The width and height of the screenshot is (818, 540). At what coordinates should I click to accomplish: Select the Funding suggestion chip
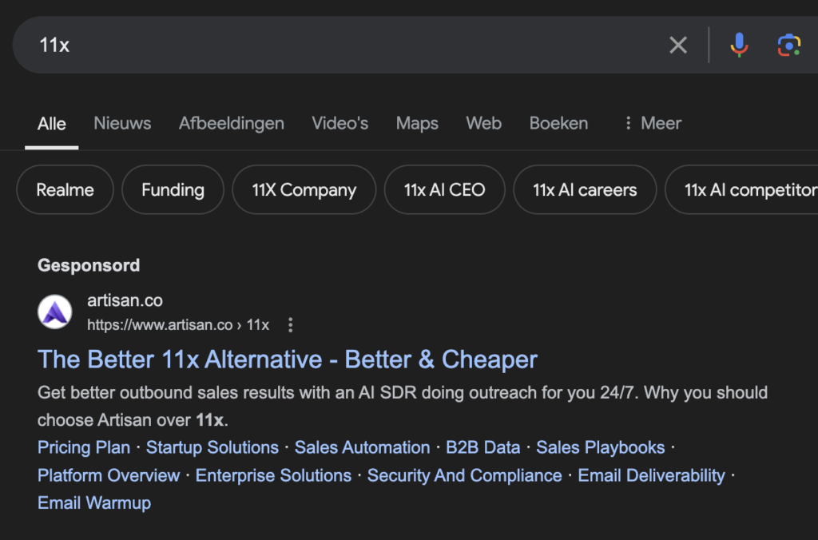(173, 190)
